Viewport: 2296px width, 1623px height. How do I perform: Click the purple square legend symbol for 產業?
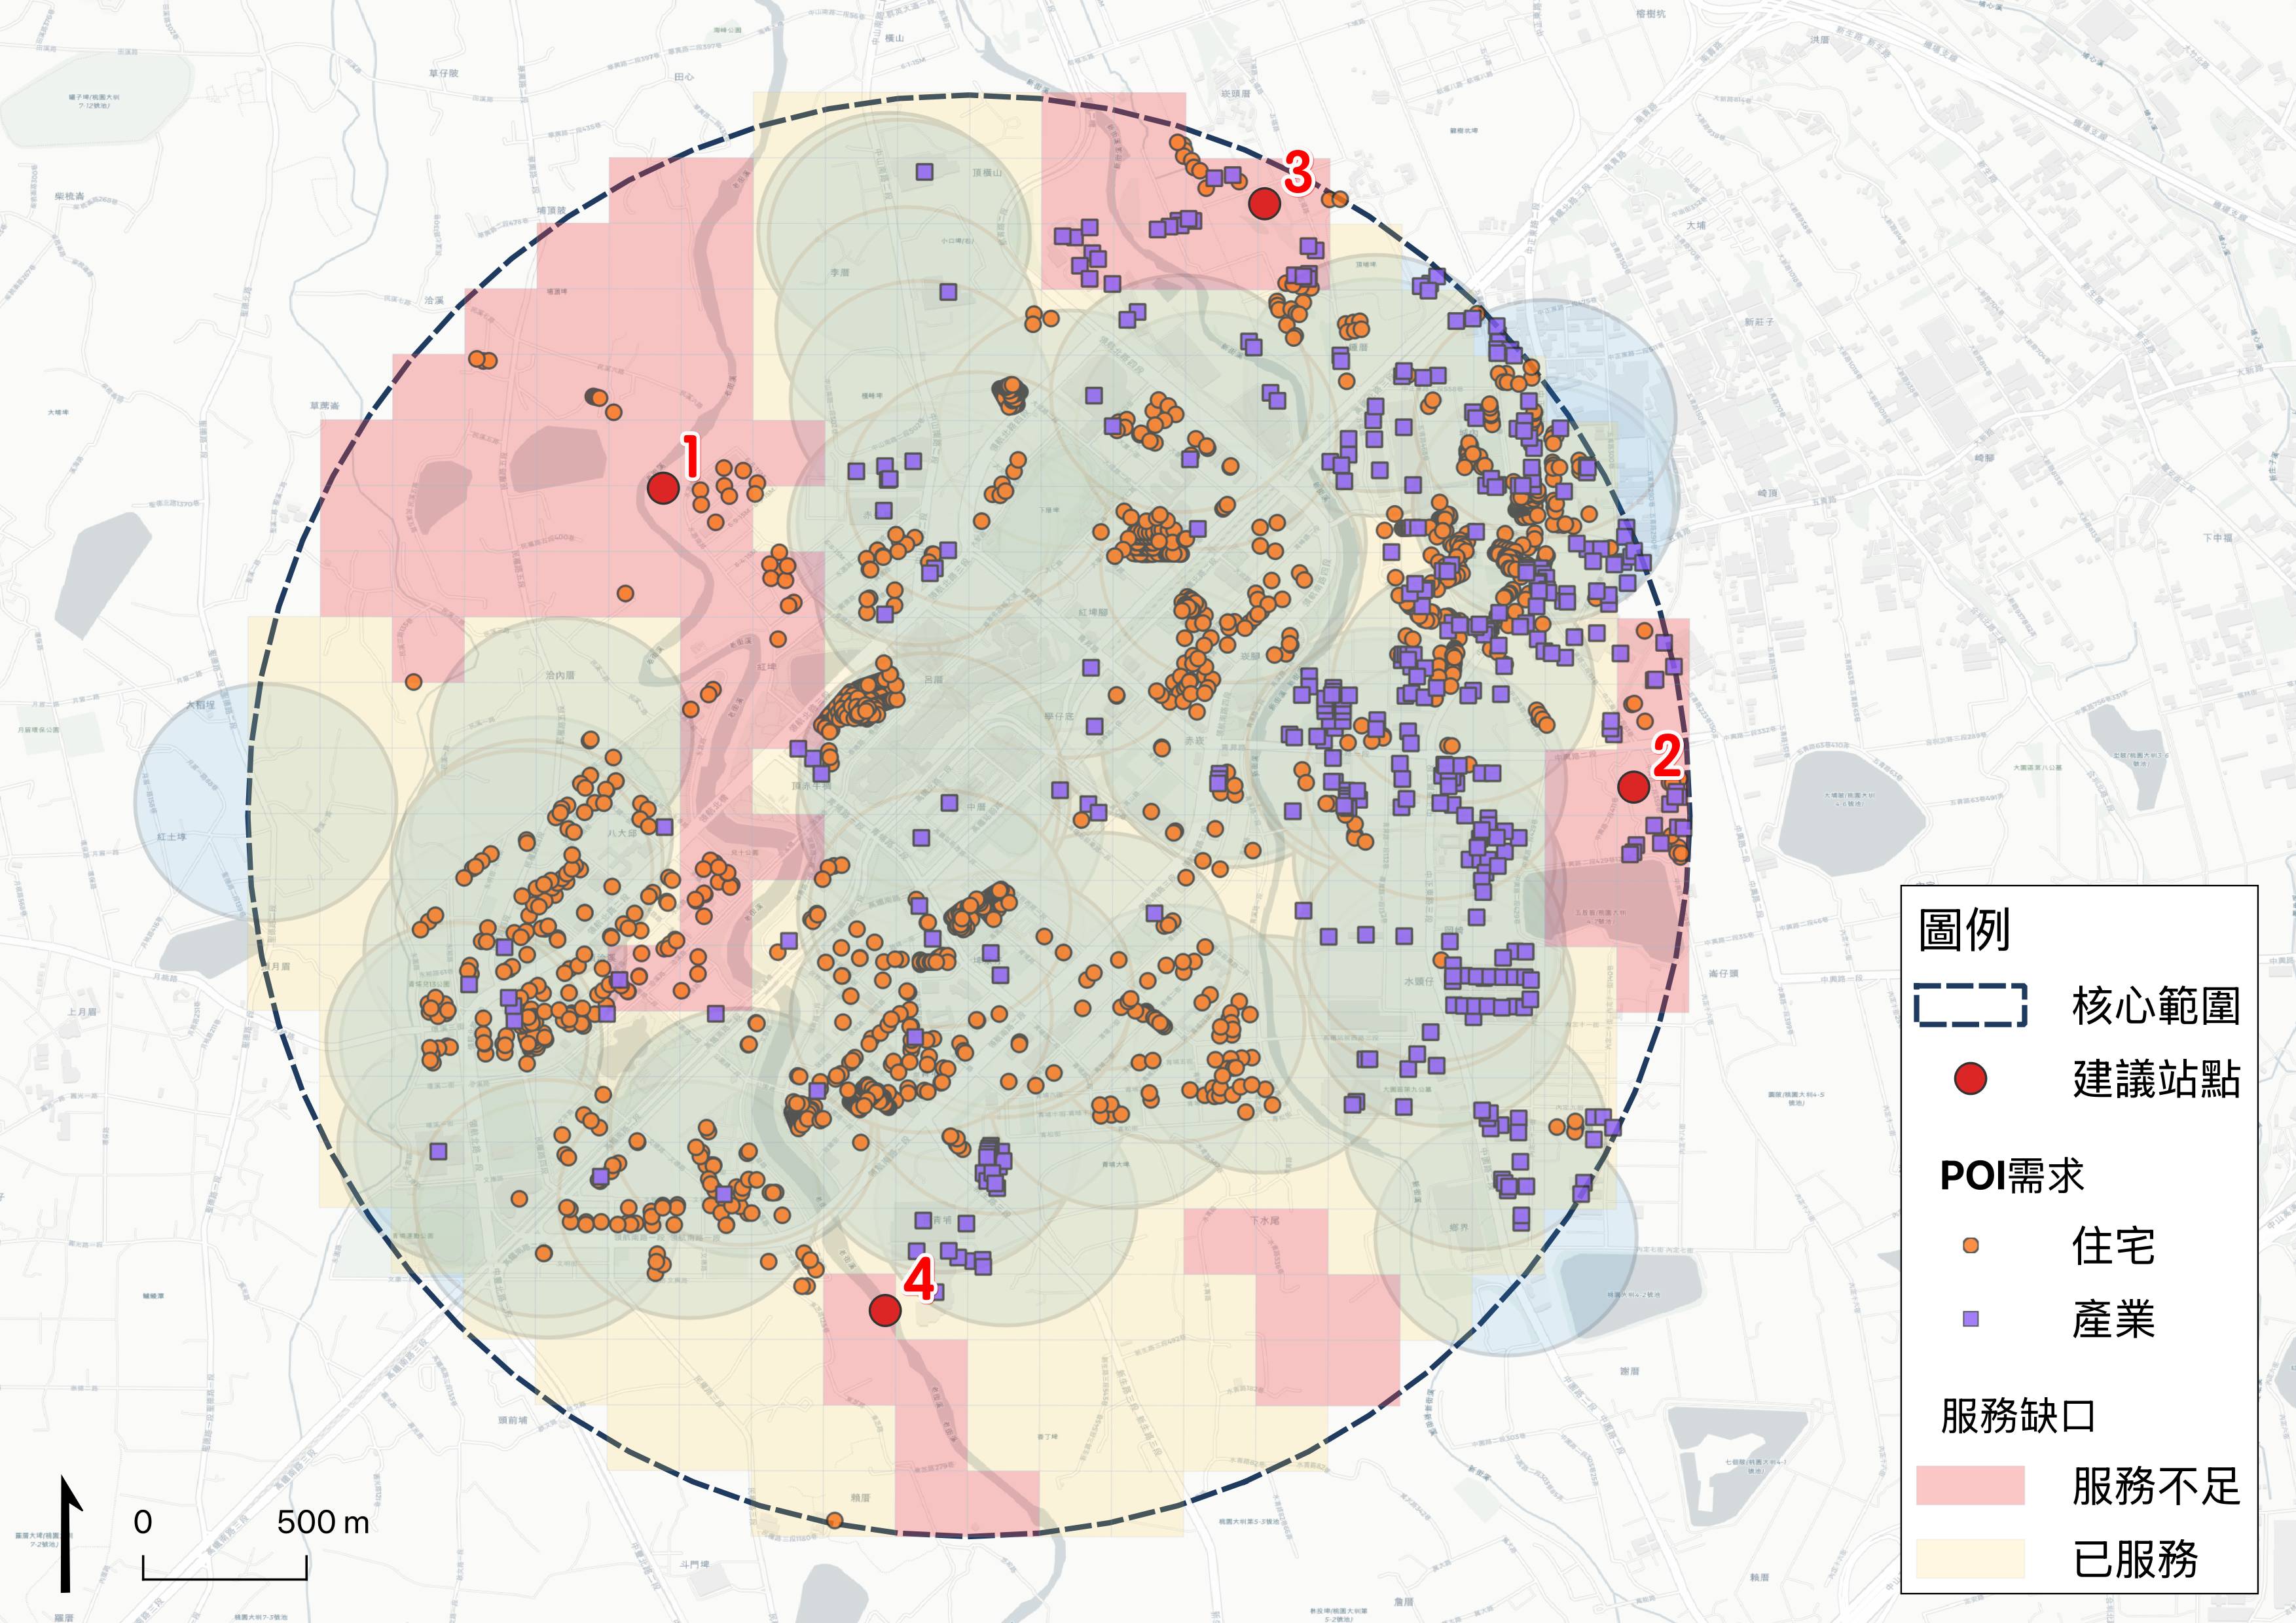[1970, 1318]
